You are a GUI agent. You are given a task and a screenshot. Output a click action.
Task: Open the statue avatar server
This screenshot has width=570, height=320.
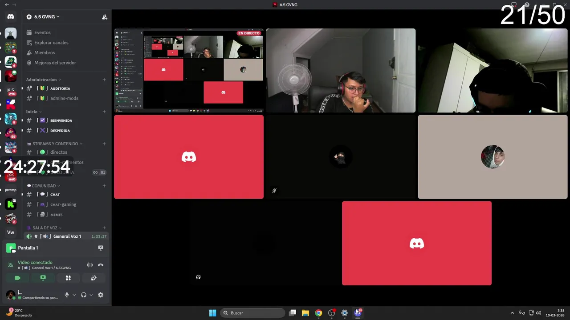[x=11, y=33]
